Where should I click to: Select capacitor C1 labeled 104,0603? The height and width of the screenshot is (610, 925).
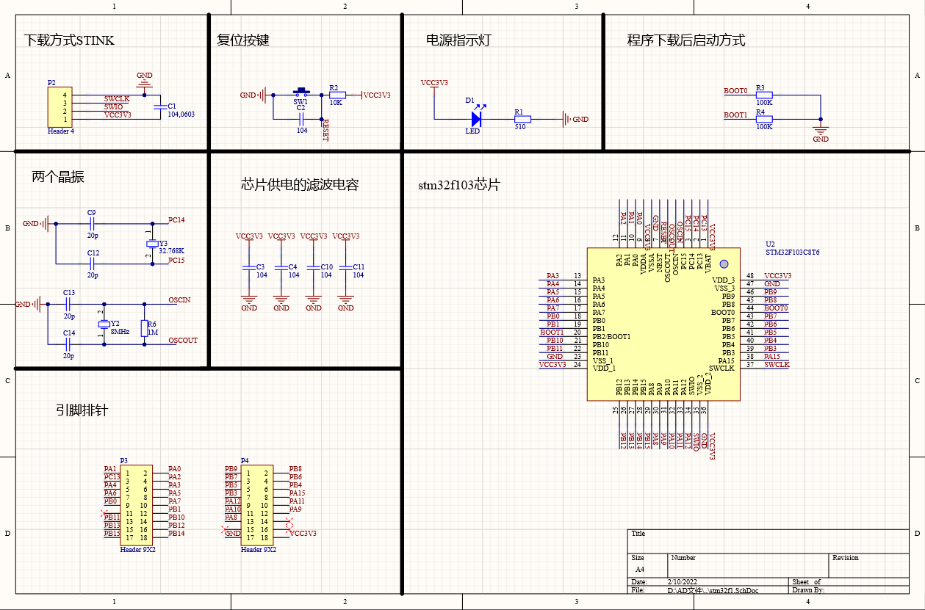point(159,107)
